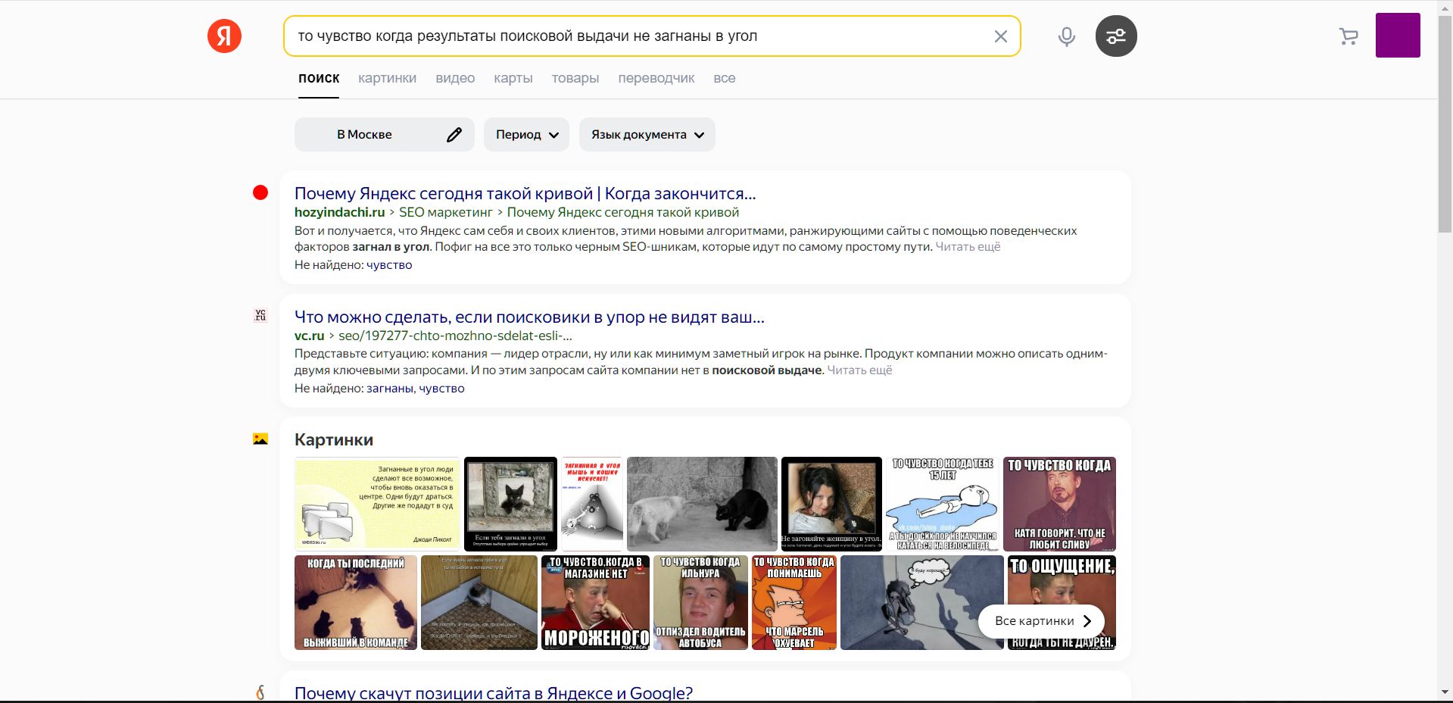Screen dimensions: 1453x703
Task: Clear the search query with the X icon
Action: tap(1000, 36)
